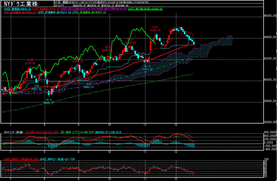Click the closing price 終43449.90
Viewport: 277px width, 181px height.
click(x=122, y=6)
